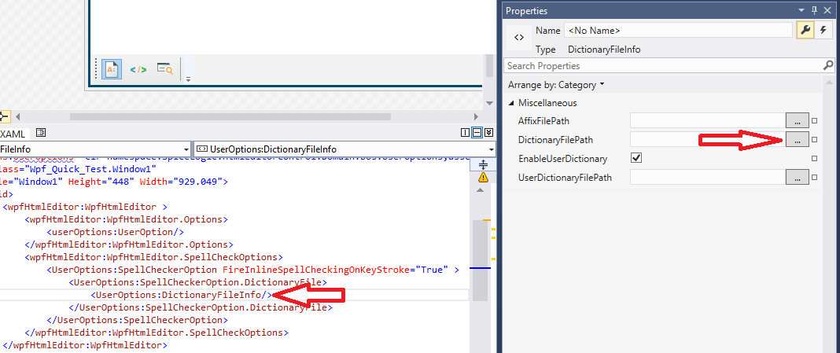Image resolution: width=840 pixels, height=353 pixels.
Task: Click the search magnifier in Search Properties
Action: point(827,66)
